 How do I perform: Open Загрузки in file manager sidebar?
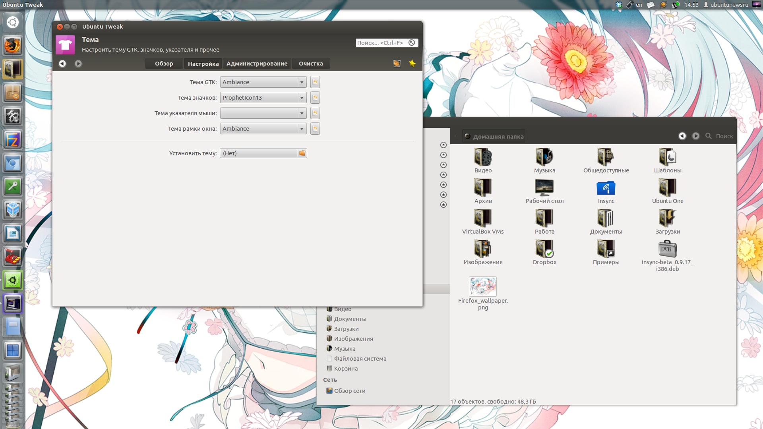[x=342, y=329]
